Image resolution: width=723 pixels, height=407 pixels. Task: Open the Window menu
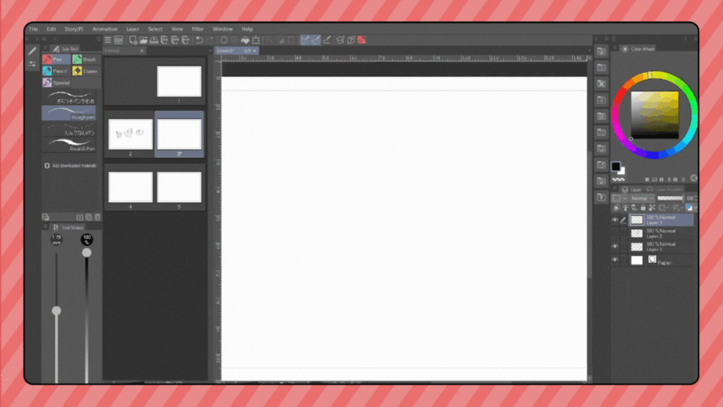coord(223,29)
